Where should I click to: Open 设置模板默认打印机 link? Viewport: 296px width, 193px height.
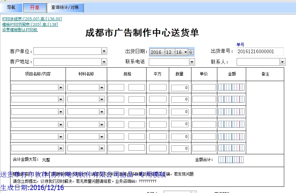(20, 30)
